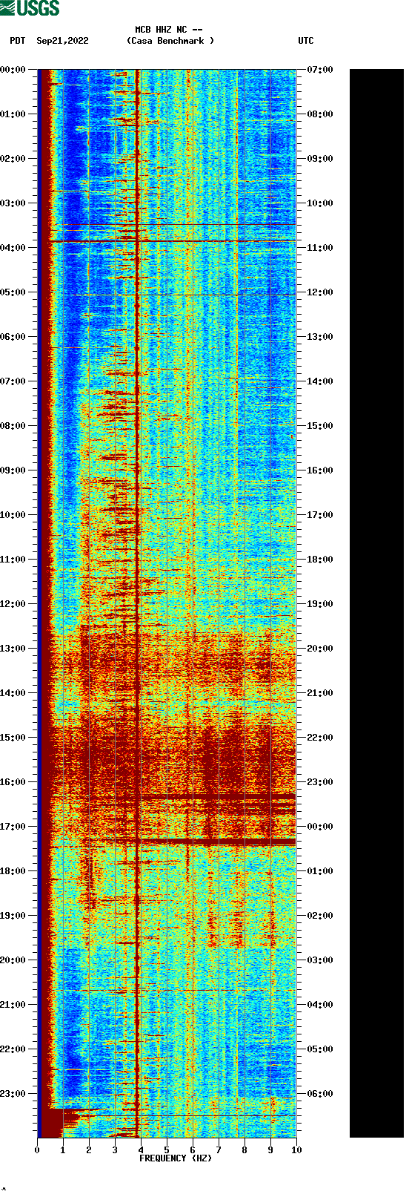Click UTC time label 19:00

click(320, 604)
